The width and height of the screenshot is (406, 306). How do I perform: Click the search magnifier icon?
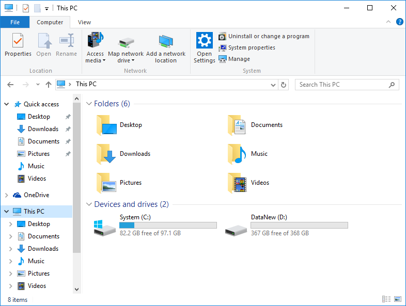(392, 85)
